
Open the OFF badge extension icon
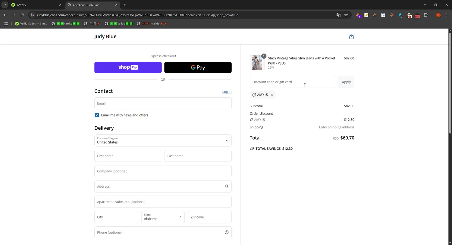coord(417,15)
